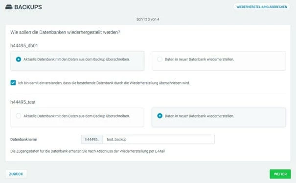Viewport: 296px width, 183px height.
Task: Click the Backups drive icon
Action: pyautogui.click(x=9, y=7)
